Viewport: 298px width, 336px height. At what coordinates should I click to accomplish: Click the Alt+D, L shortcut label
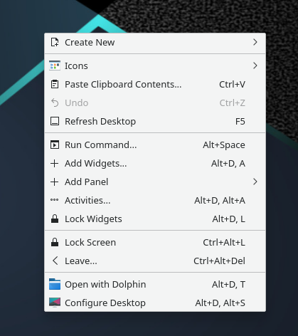[229, 219]
